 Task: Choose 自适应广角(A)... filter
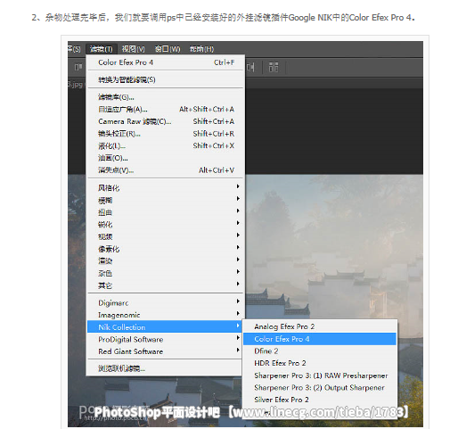coord(166,110)
